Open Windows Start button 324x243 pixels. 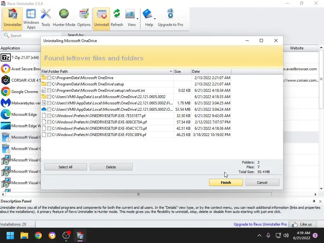10,235
